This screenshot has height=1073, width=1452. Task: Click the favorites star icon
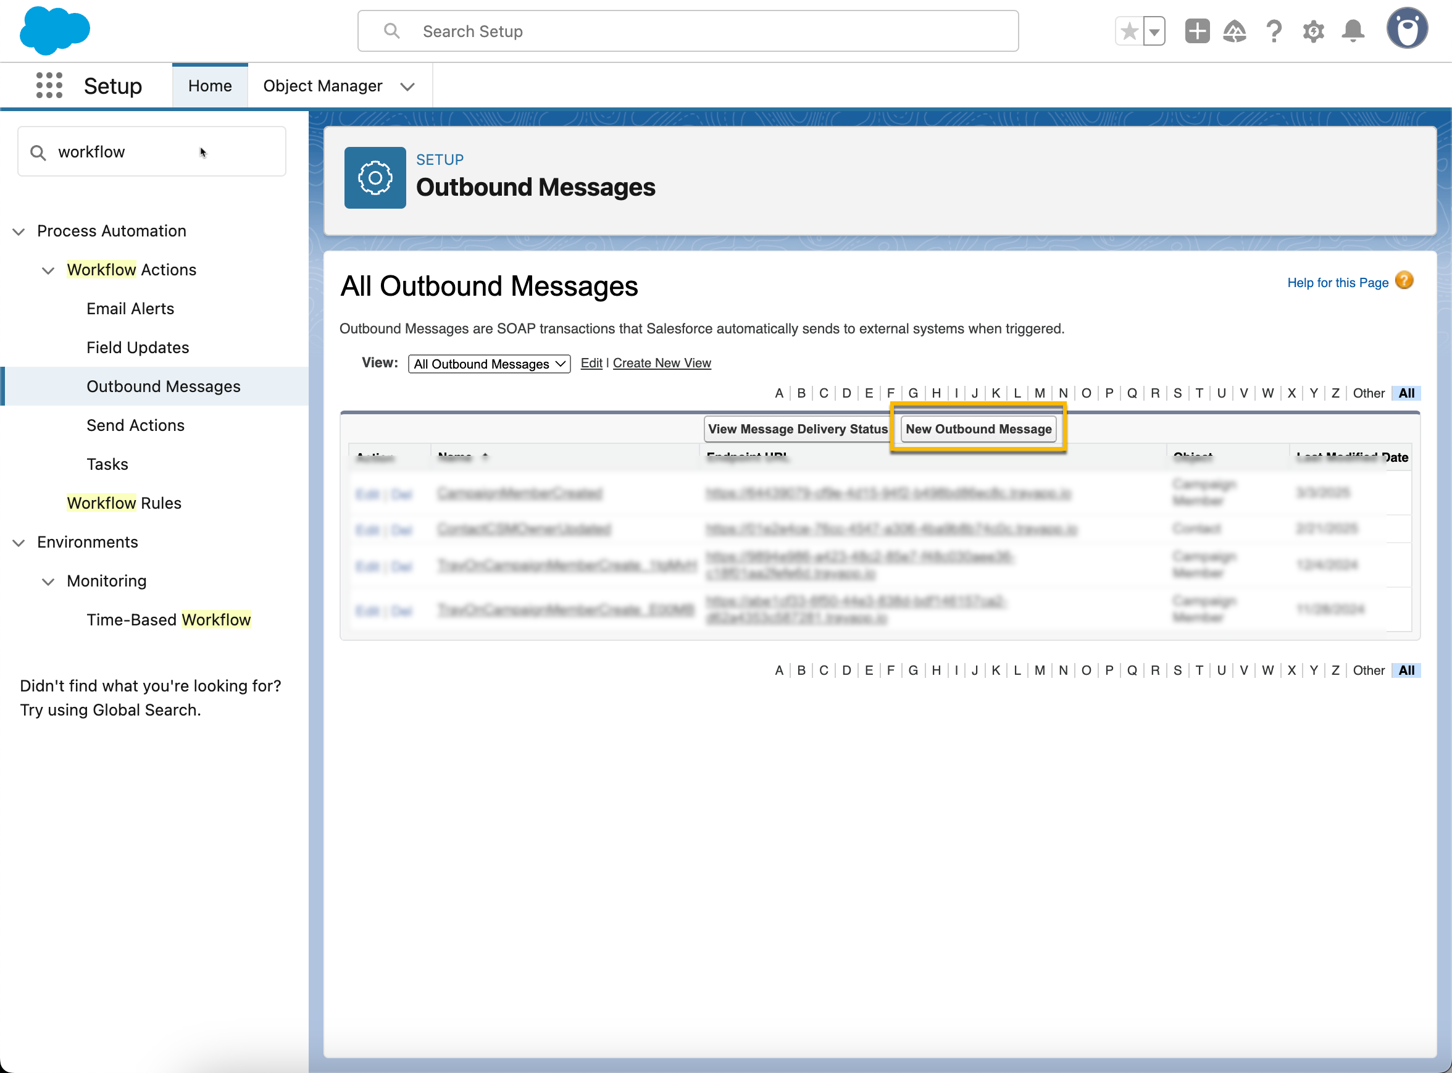pyautogui.click(x=1129, y=31)
